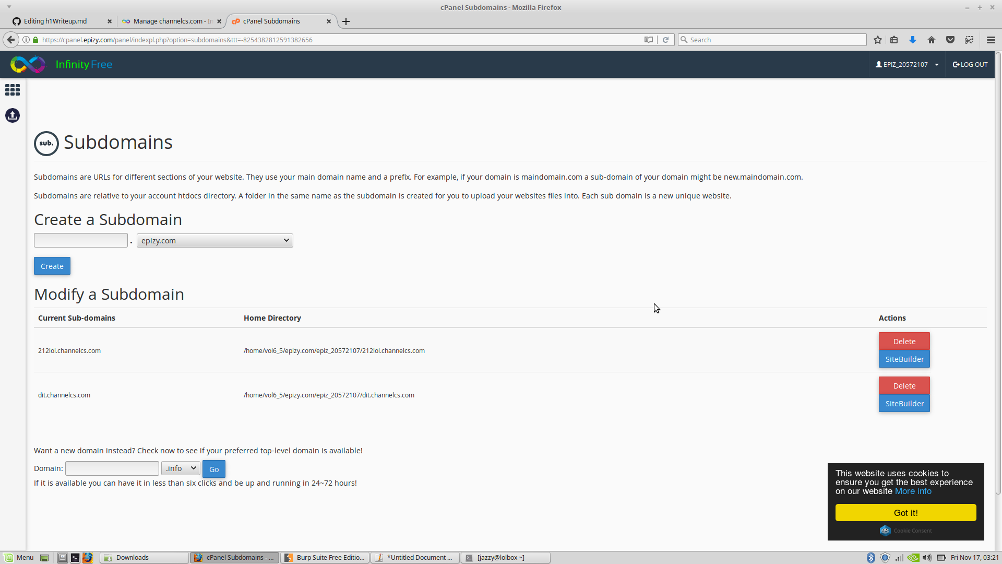Bookmark this page with the star icon
The height and width of the screenshot is (564, 1002).
point(878,40)
